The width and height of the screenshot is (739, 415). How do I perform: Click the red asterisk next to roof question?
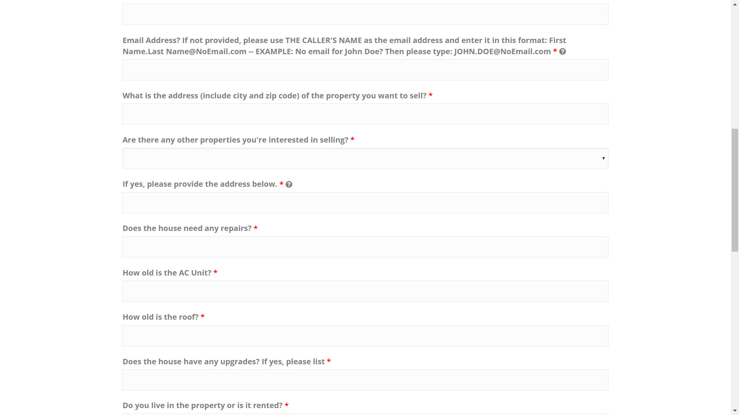pyautogui.click(x=203, y=317)
